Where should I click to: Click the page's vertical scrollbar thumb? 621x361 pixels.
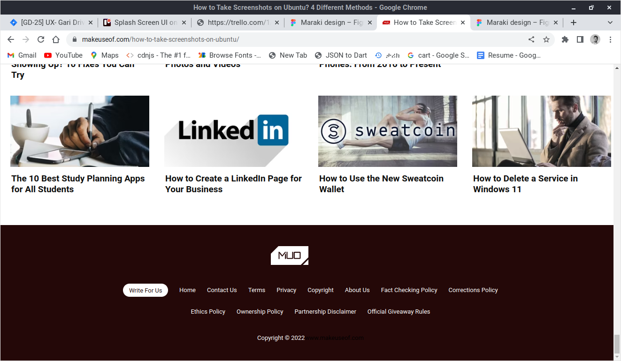[x=617, y=345]
